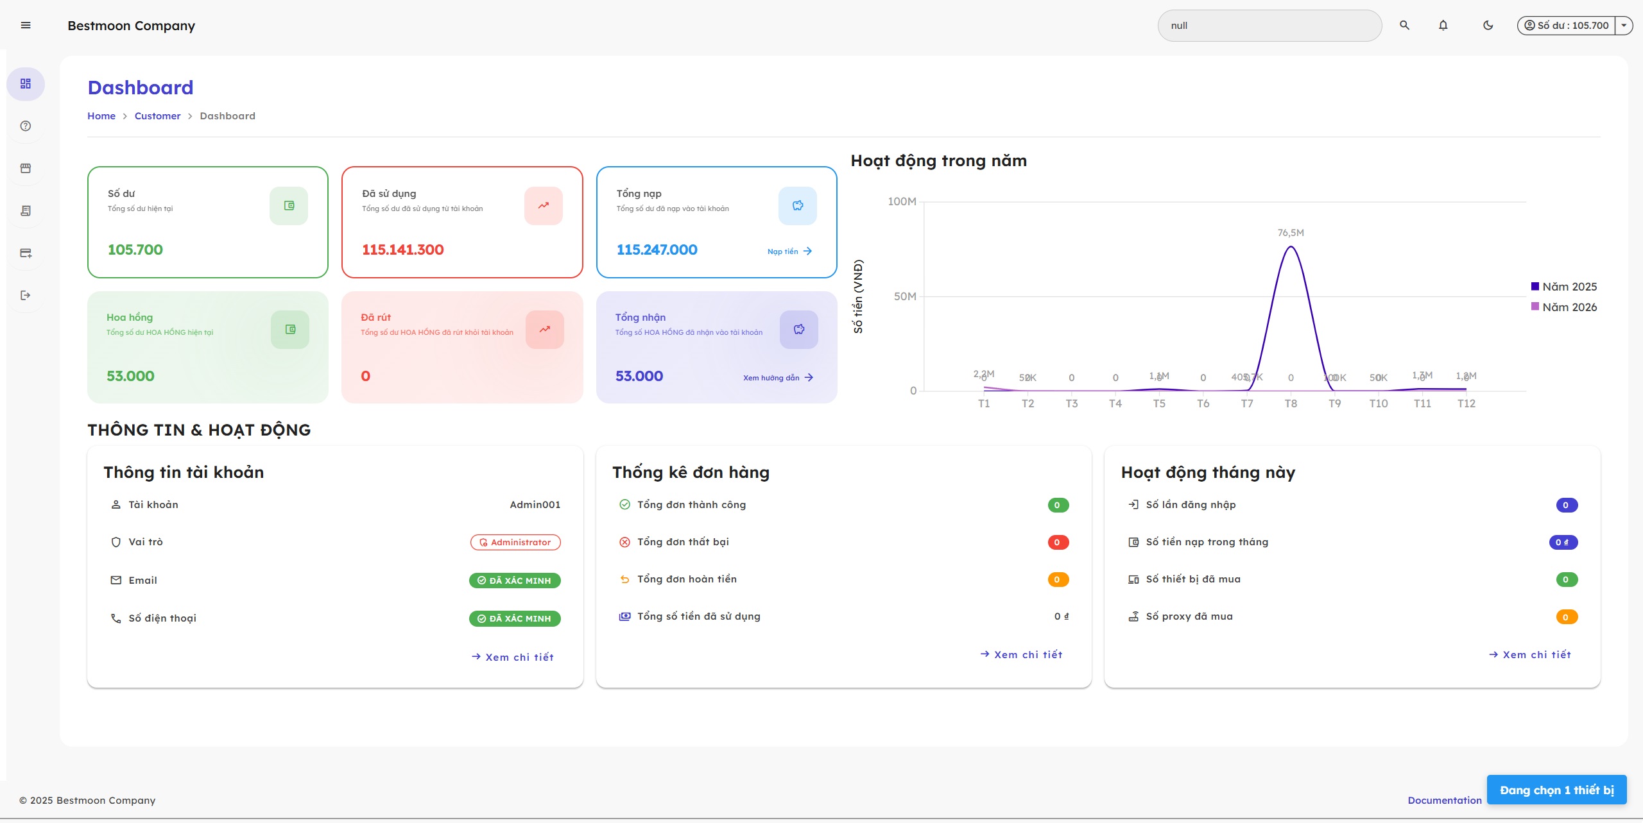
Task: Click the null search input field
Action: (x=1269, y=26)
